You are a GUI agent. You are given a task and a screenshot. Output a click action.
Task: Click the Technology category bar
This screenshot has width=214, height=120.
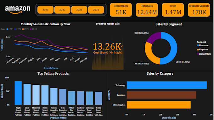tap(167, 85)
